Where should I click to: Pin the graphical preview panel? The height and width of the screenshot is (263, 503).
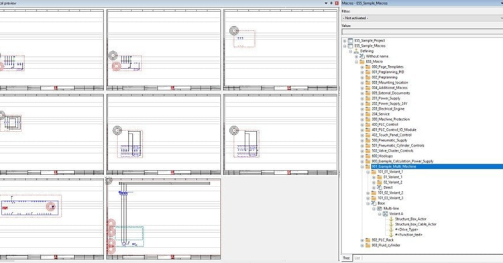331,3
